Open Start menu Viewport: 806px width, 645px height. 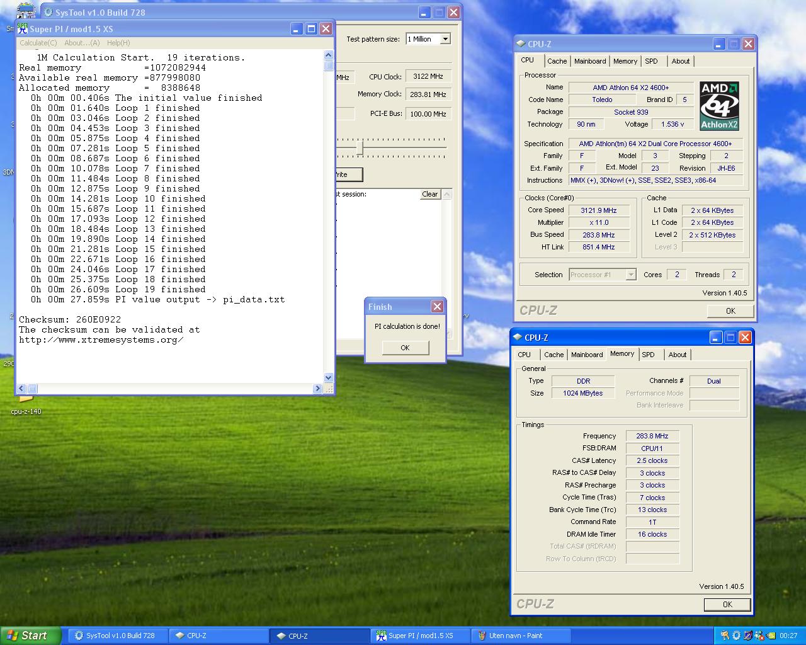31,636
